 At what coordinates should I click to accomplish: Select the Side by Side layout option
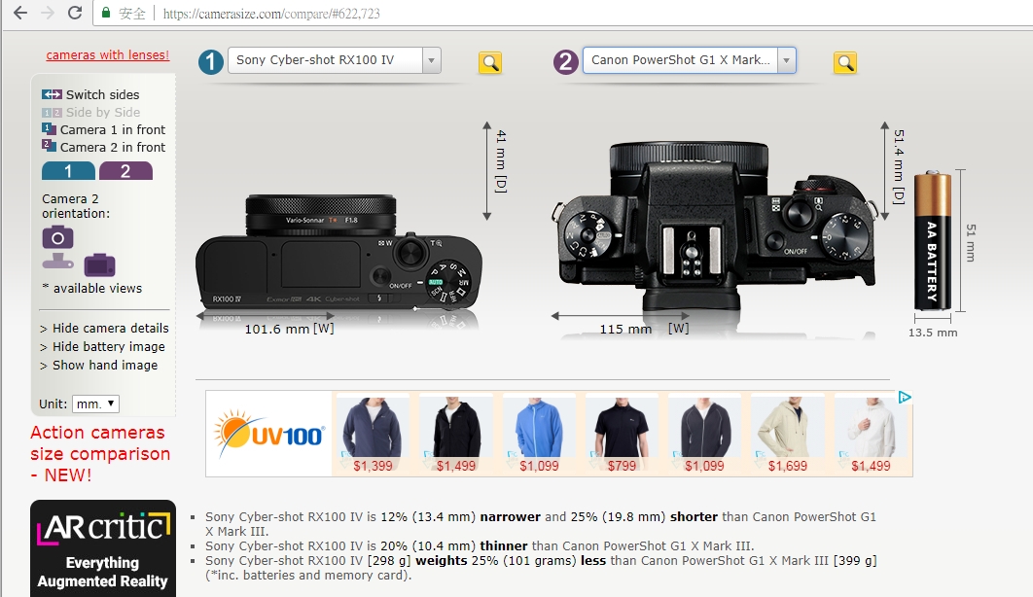(x=90, y=113)
